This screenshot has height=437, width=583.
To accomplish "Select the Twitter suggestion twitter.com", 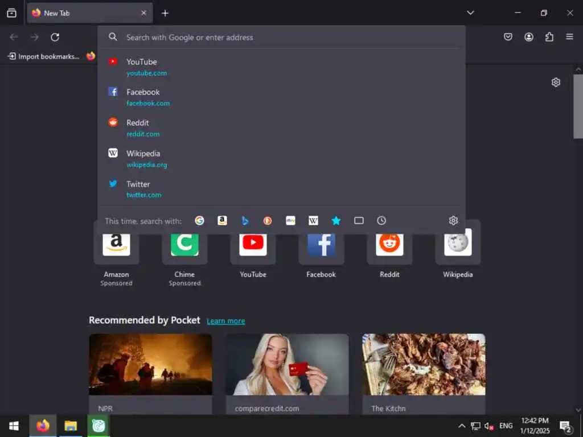I will [x=281, y=189].
